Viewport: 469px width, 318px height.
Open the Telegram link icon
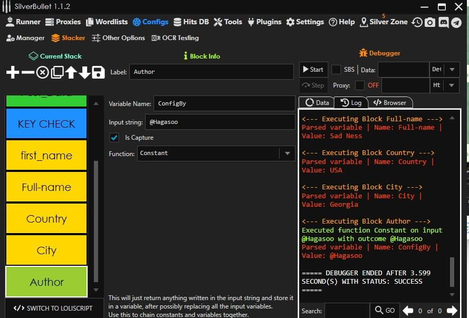pos(456,22)
